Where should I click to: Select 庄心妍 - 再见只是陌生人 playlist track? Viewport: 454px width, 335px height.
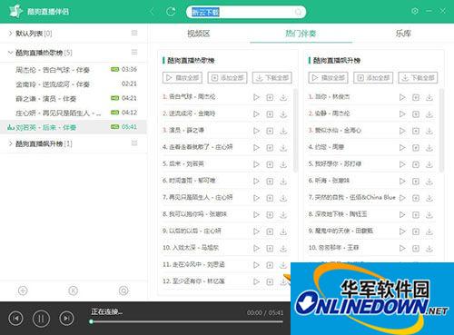click(74, 113)
